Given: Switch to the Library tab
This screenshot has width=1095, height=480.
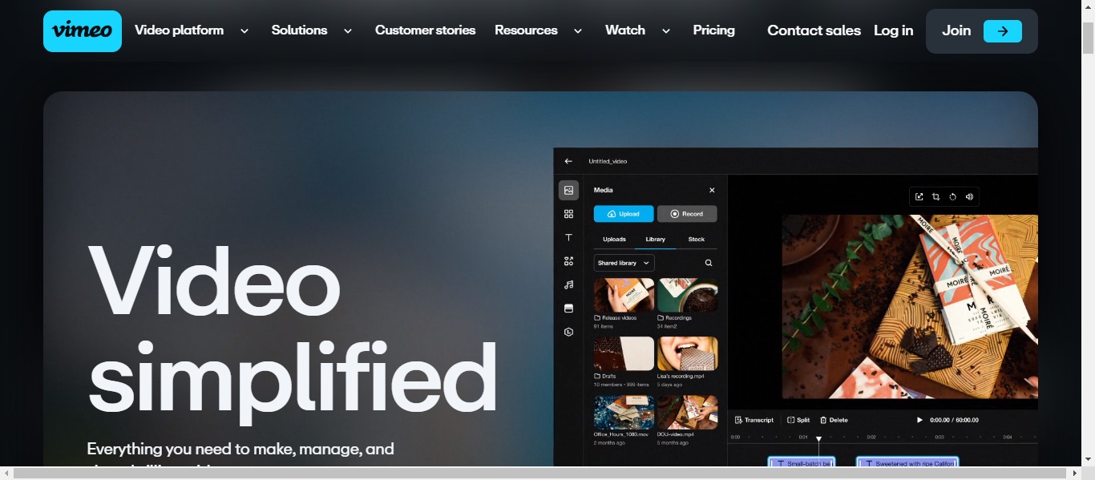Looking at the screenshot, I should [655, 239].
